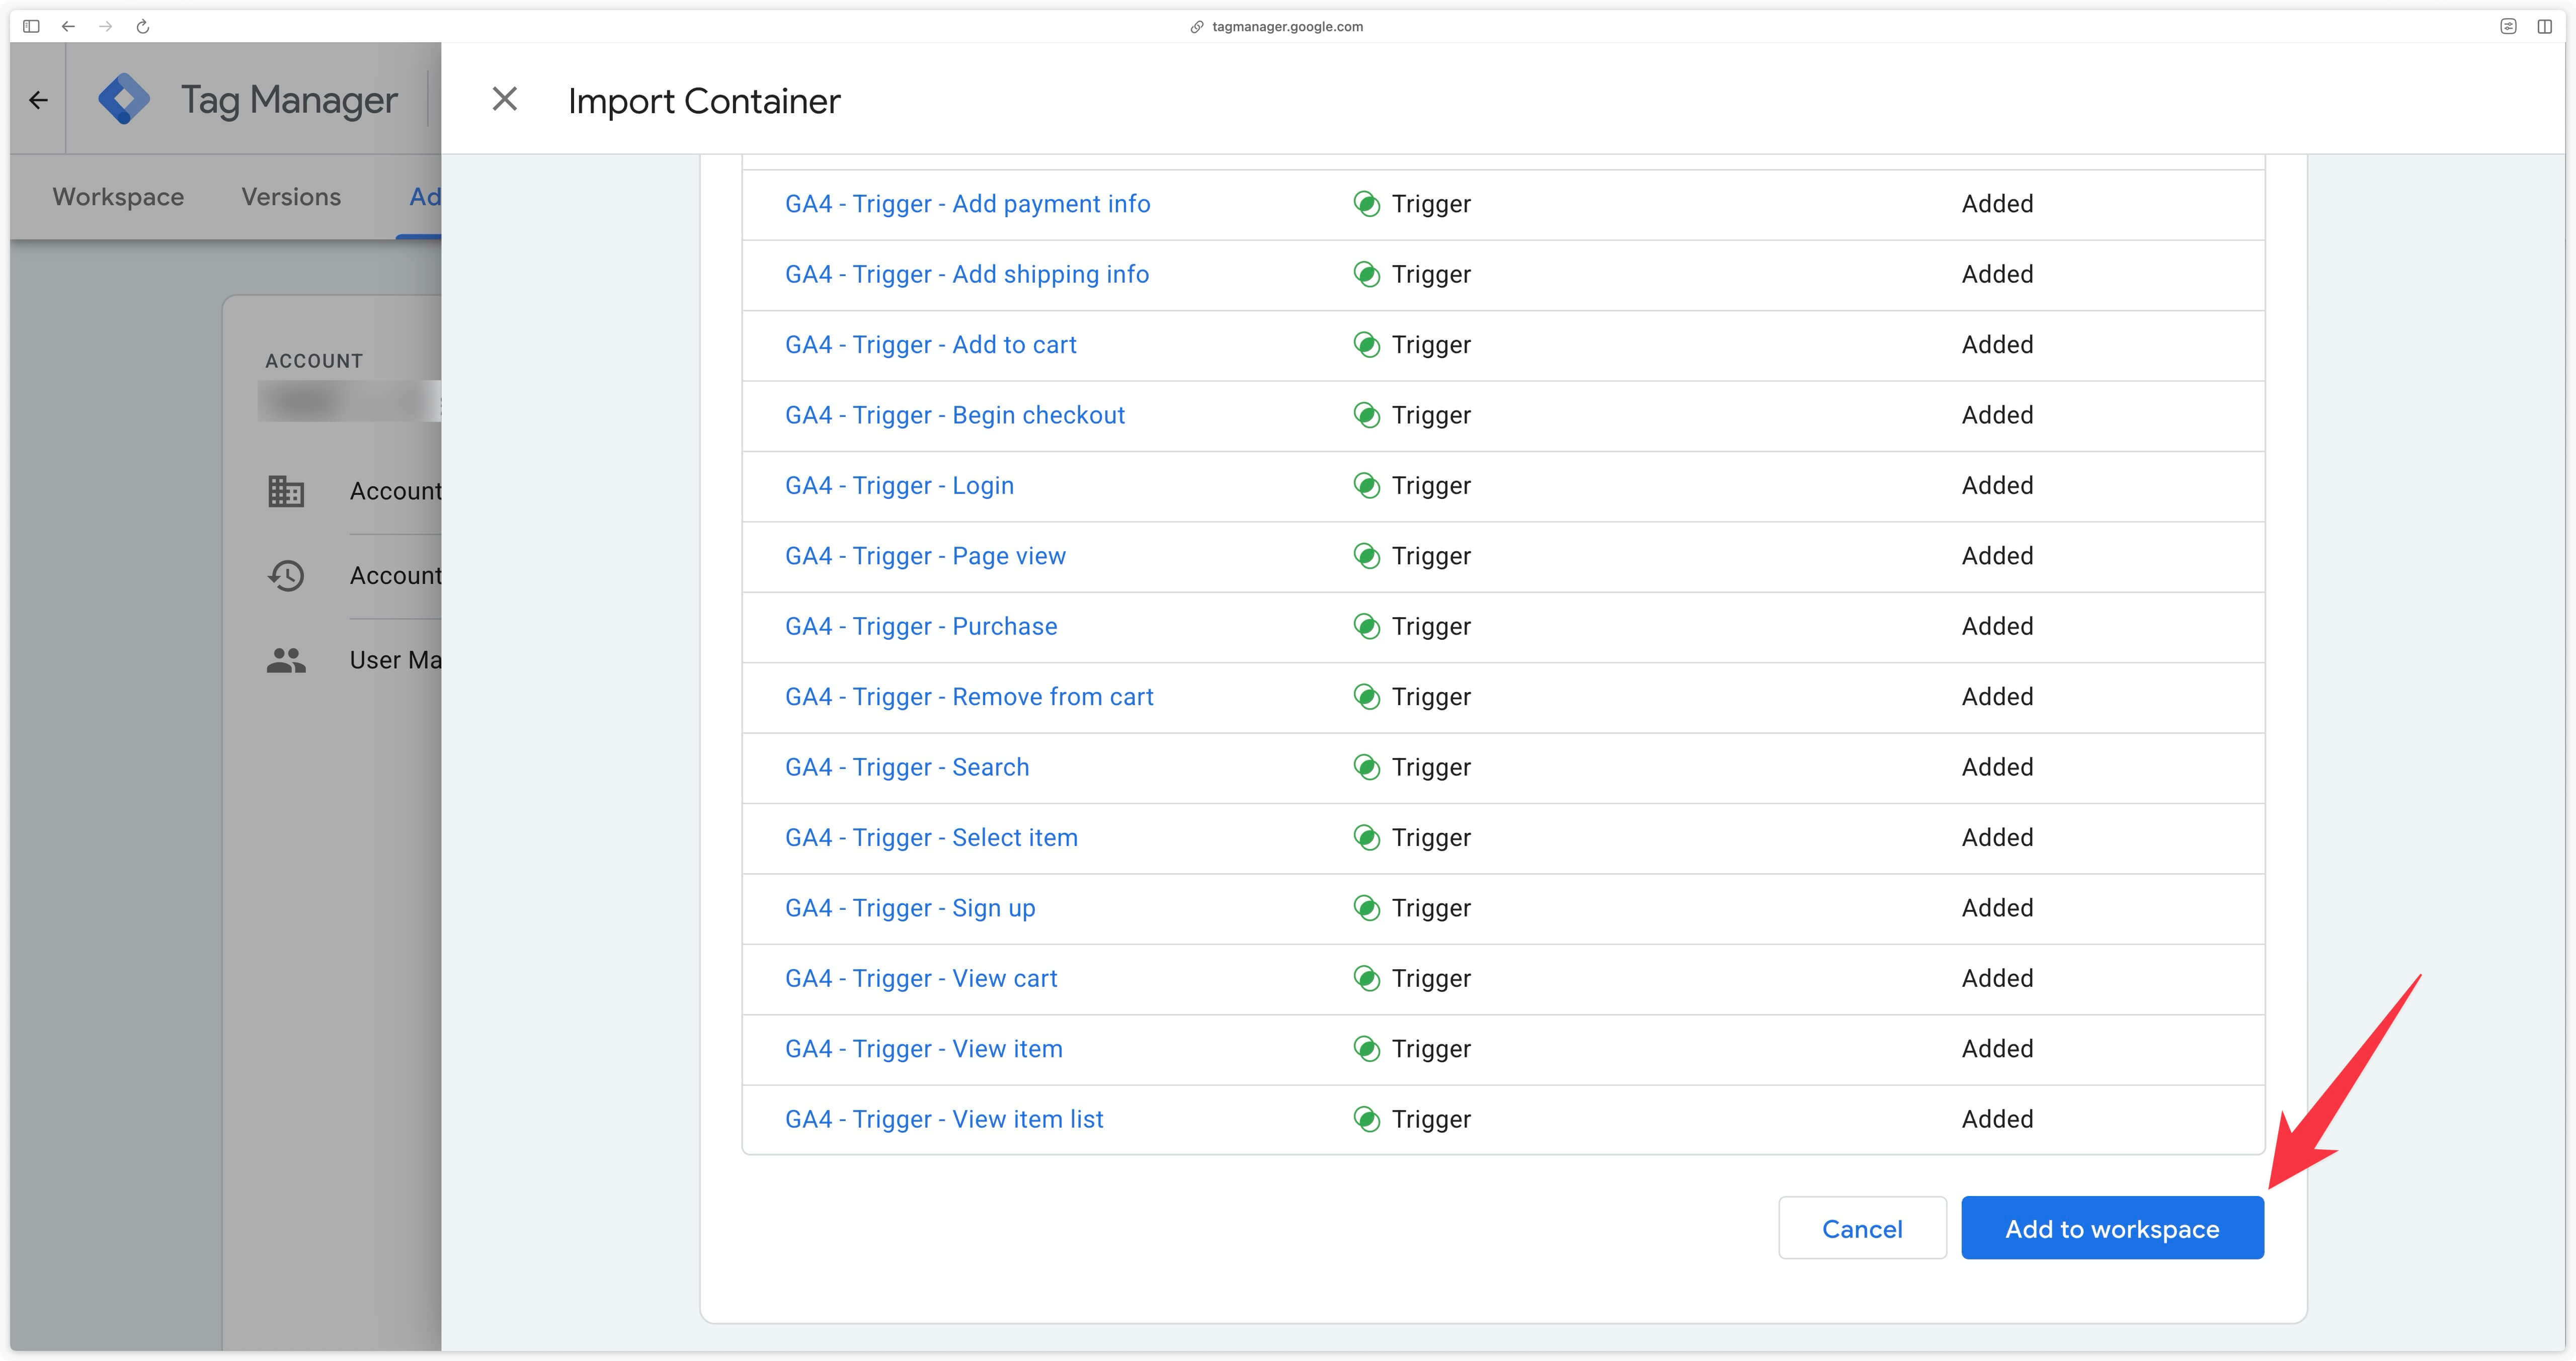
Task: Open GA4 - Trigger - Remove from cart
Action: coord(969,697)
